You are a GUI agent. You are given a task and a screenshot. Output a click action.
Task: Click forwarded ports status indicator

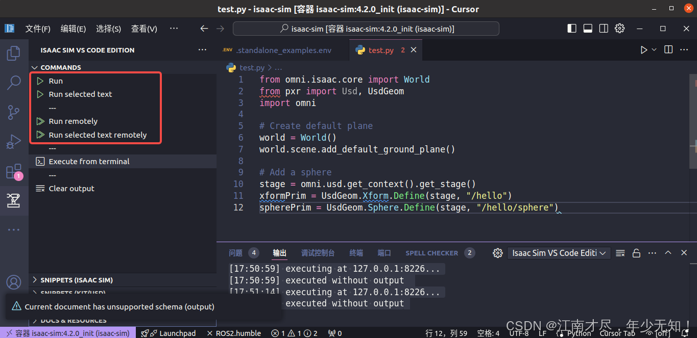pyautogui.click(x=334, y=333)
